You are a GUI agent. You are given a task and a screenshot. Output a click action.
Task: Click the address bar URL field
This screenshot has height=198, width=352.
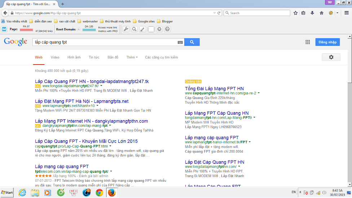click(x=112, y=13)
